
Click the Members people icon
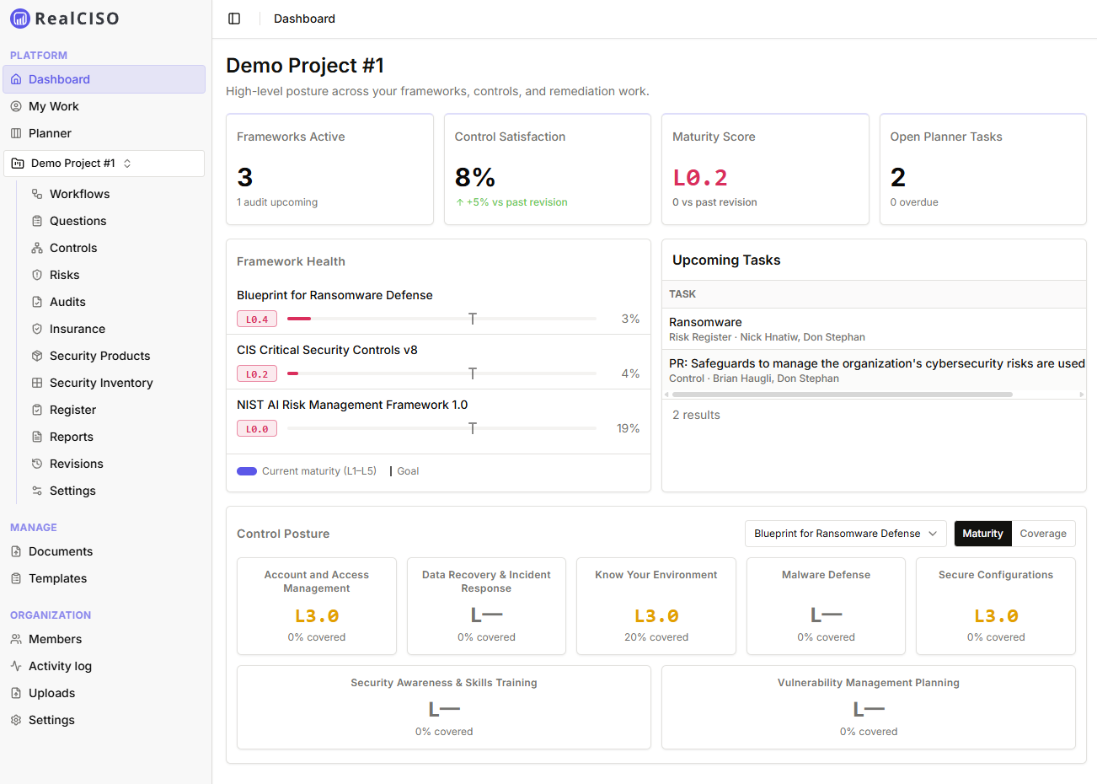tap(16, 639)
